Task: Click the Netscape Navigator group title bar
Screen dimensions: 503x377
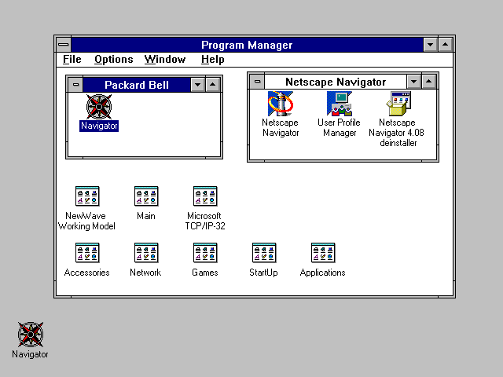Action: (336, 82)
